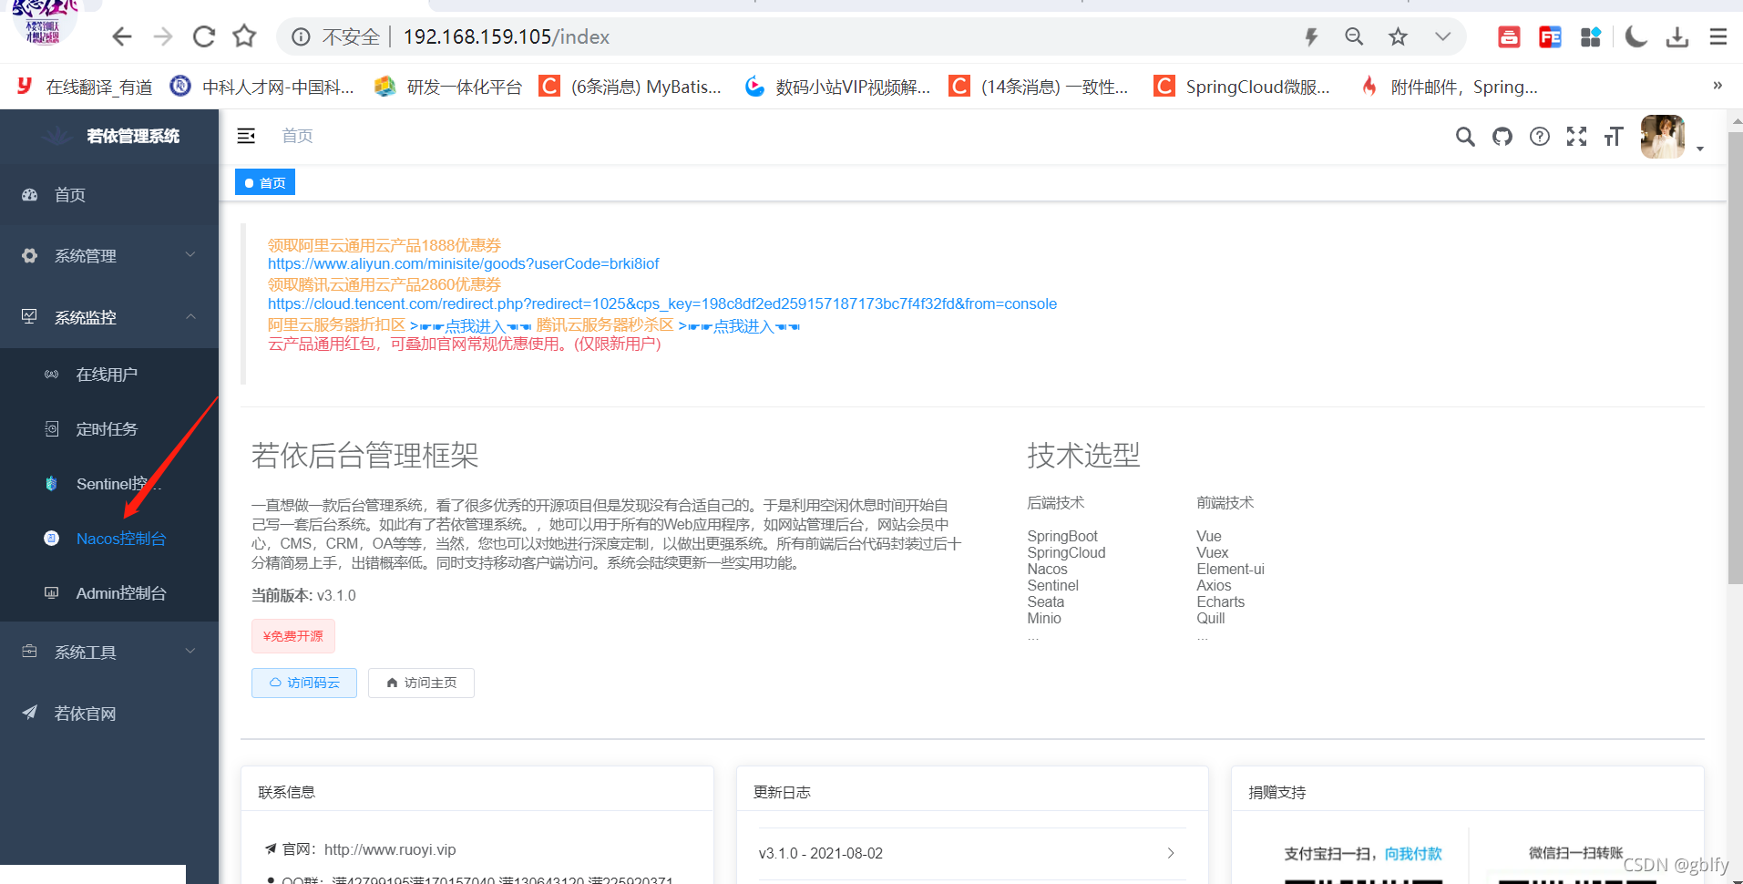Screen dimensions: 1743x884
Task: Open search in the admin navbar
Action: (x=1465, y=137)
